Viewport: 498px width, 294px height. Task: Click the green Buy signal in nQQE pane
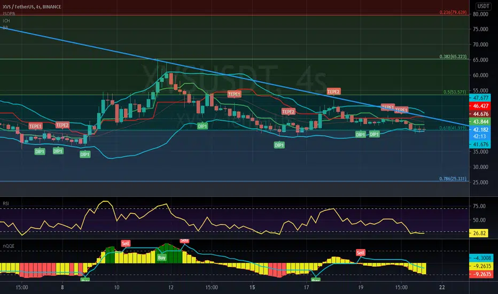(x=162, y=258)
